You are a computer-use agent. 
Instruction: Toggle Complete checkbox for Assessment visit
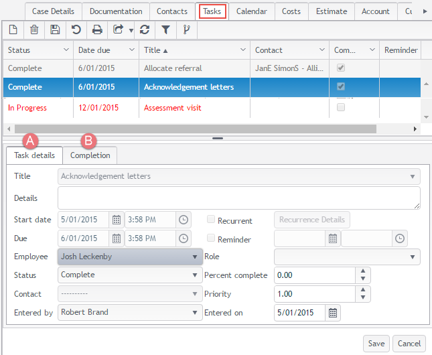[x=342, y=107]
